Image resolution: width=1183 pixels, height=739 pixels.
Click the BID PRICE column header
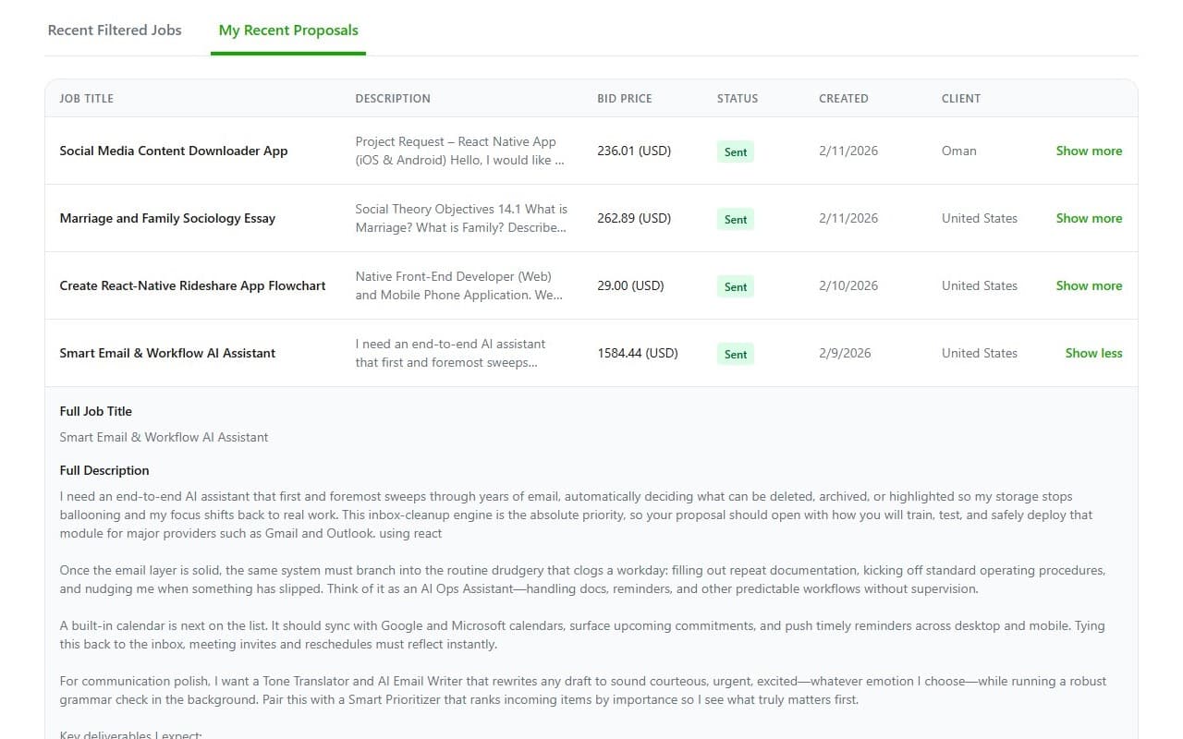[x=624, y=98]
